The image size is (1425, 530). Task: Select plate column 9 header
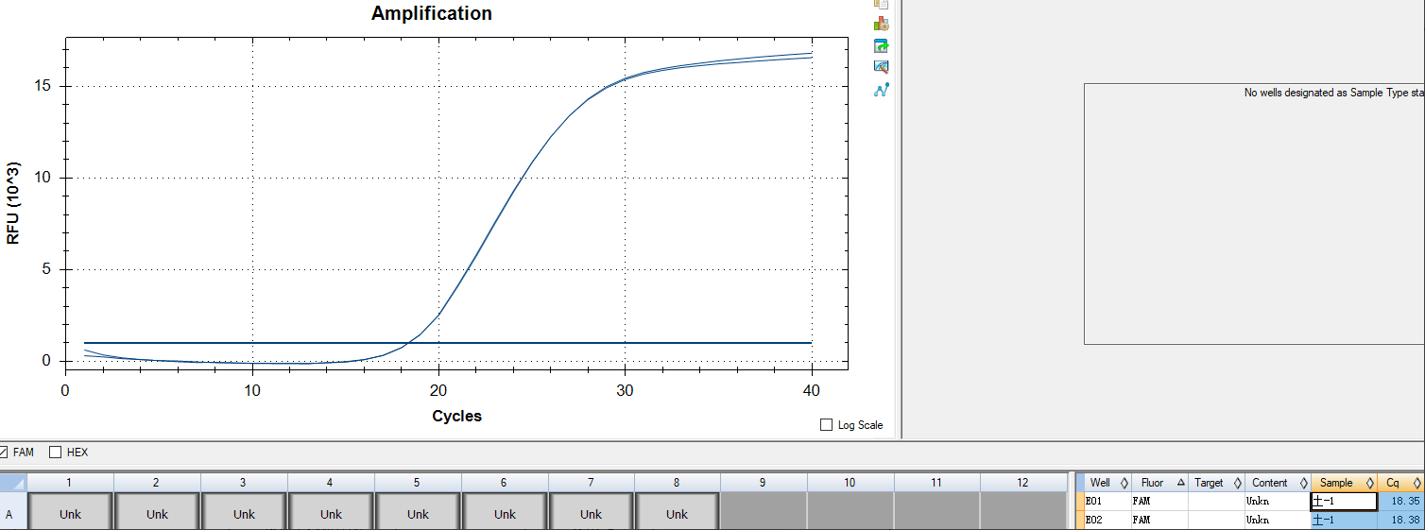(764, 483)
